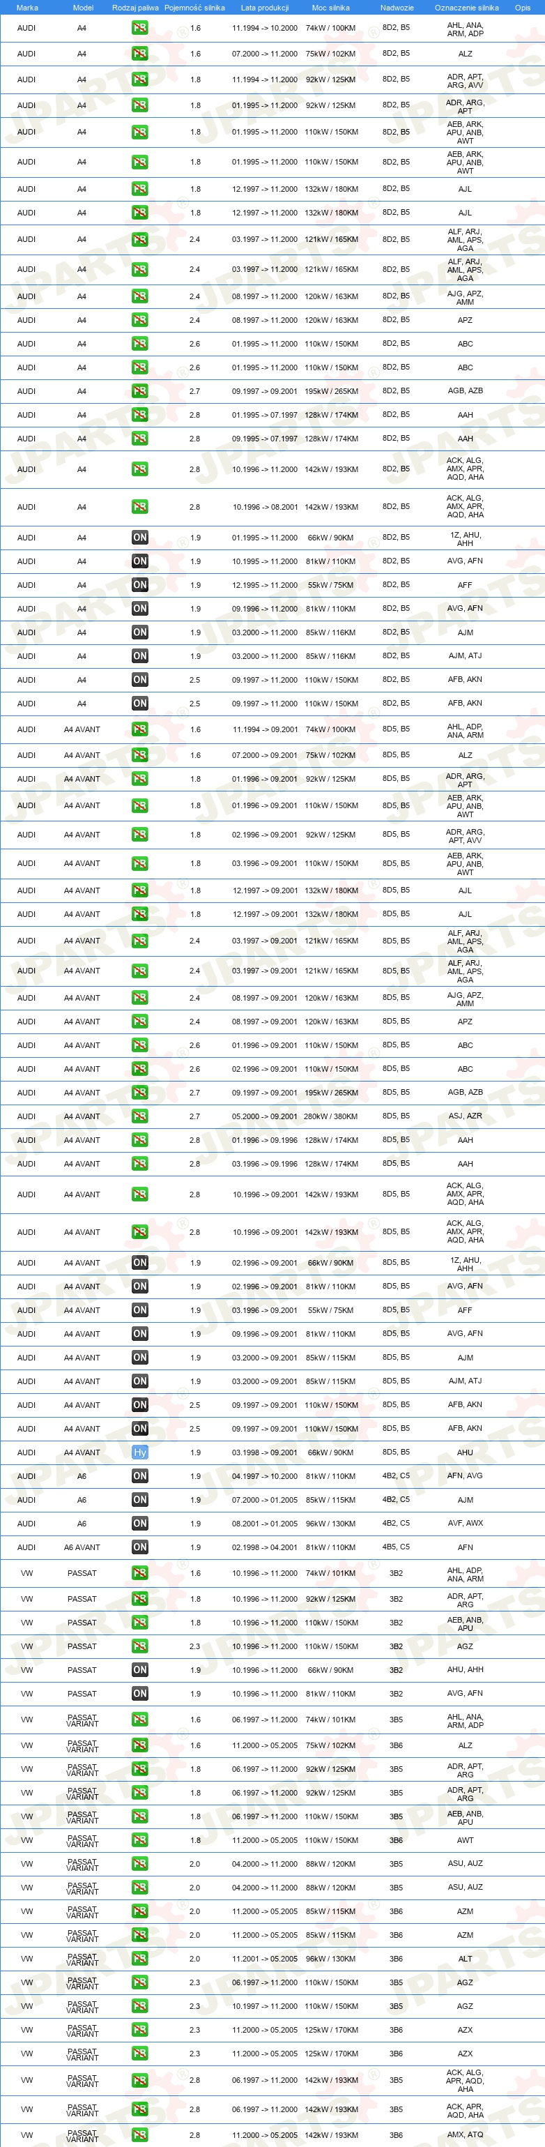Click 96kW / 130KM in PASSAT VARIANT ALT row

click(330, 1959)
